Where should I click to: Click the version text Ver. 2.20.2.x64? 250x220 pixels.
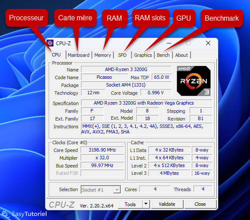pos(97,206)
